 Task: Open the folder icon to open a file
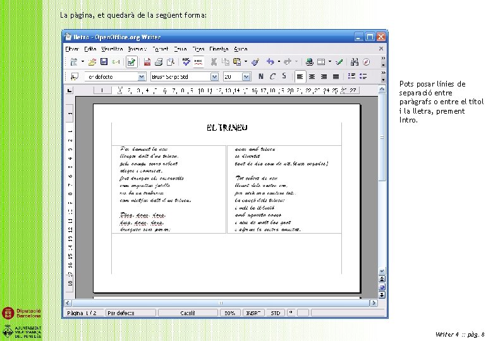coord(92,62)
